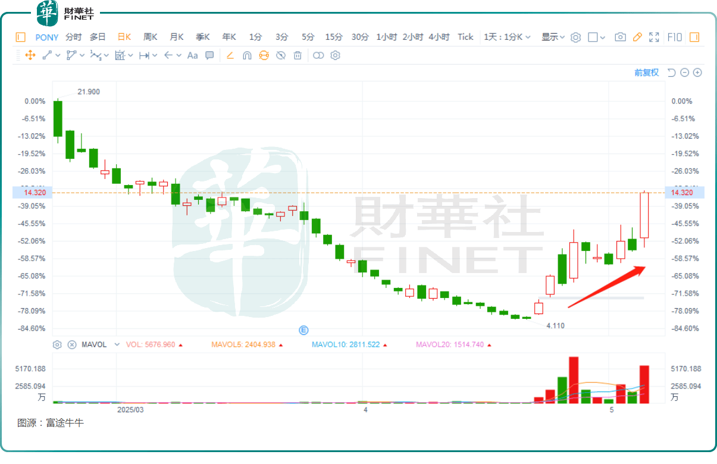Click the MAVOL5: 2404.938 value
Image resolution: width=717 pixels, height=464 pixels.
coord(243,344)
